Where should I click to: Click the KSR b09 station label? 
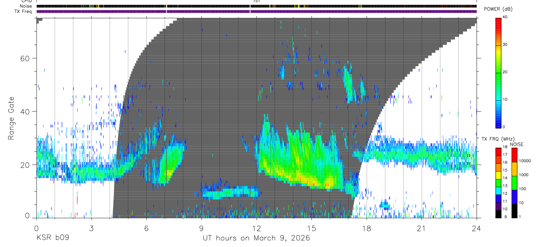[52, 238]
